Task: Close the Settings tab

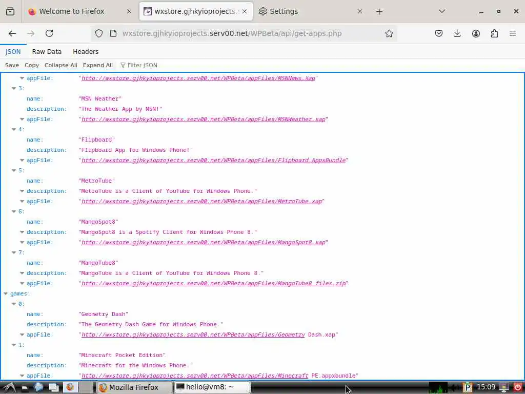Action: click(x=359, y=11)
